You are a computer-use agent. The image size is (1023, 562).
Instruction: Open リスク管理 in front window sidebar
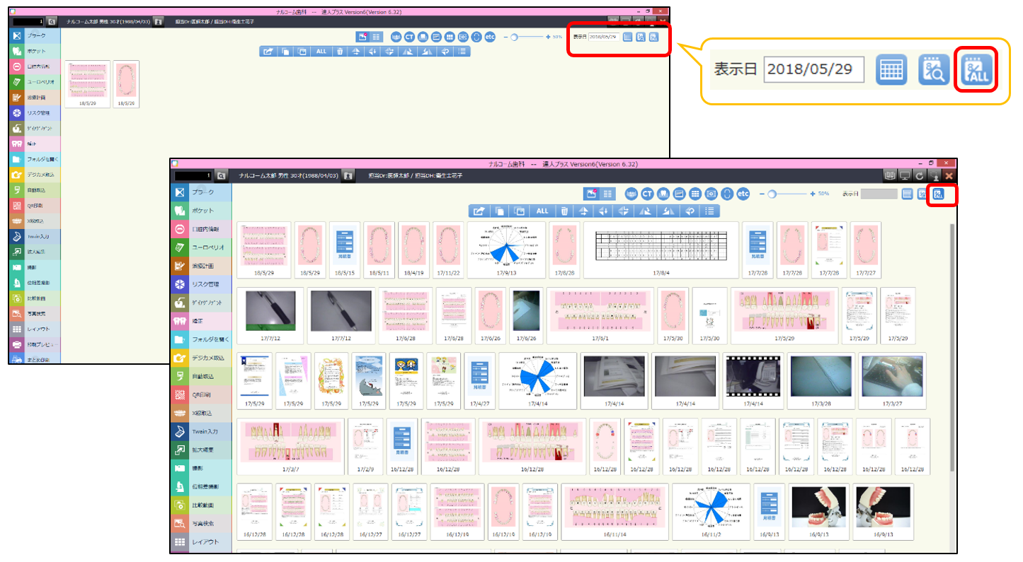click(x=201, y=284)
